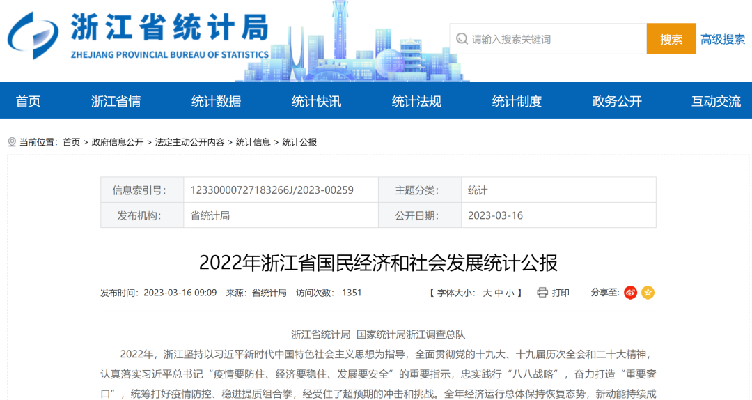Click the 来源: 省统计局 text

(x=256, y=293)
